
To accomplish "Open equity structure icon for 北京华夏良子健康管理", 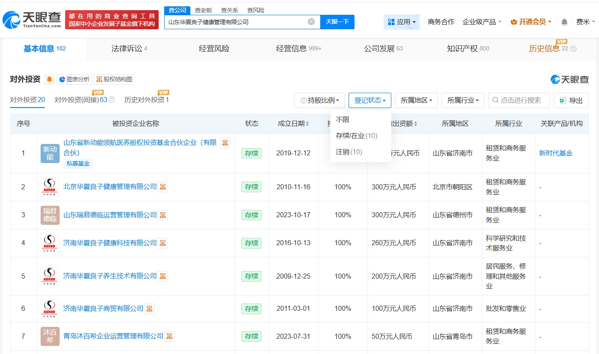I will click(x=163, y=187).
